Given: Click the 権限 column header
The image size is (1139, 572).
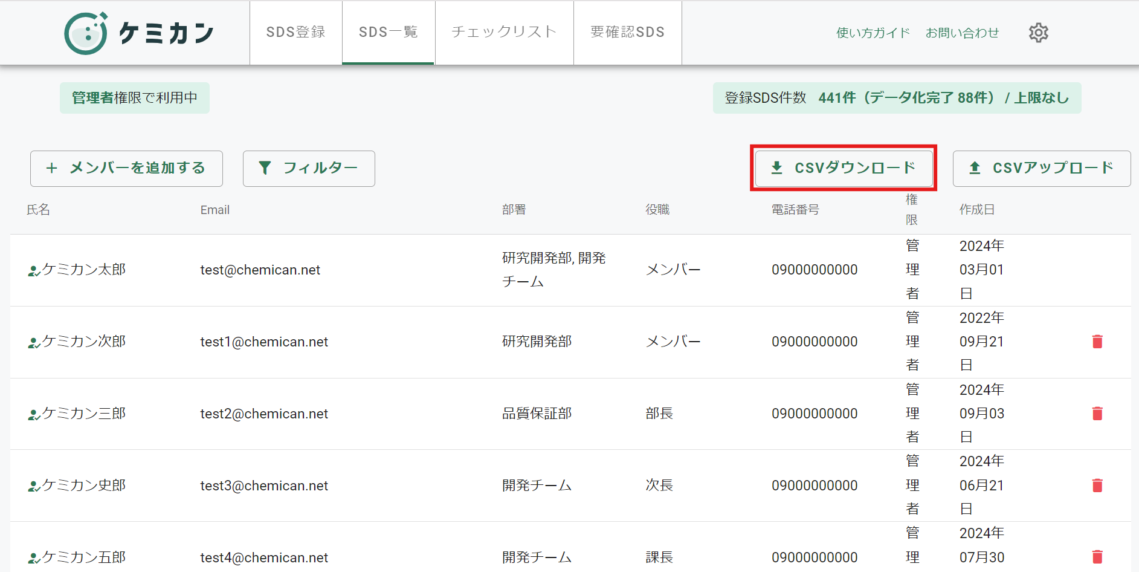Looking at the screenshot, I should point(912,210).
